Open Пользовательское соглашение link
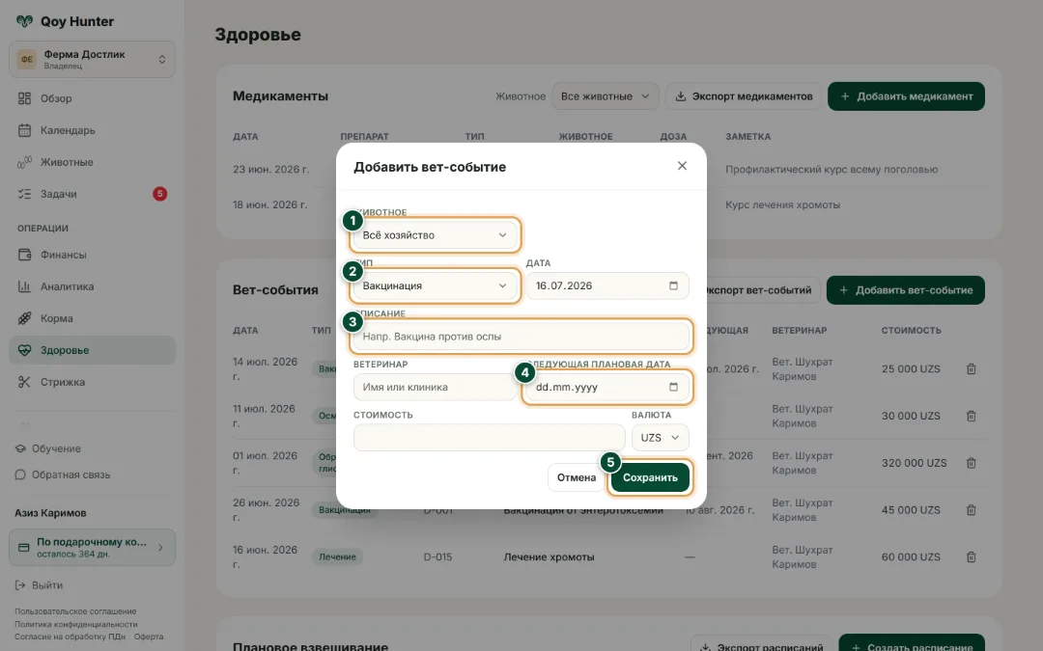 click(75, 611)
